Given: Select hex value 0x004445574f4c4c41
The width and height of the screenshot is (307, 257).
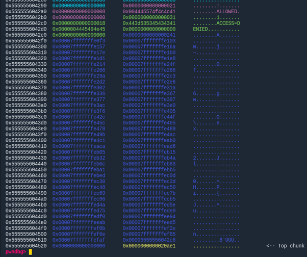Looking at the screenshot, I should pyautogui.click(x=149, y=12).
